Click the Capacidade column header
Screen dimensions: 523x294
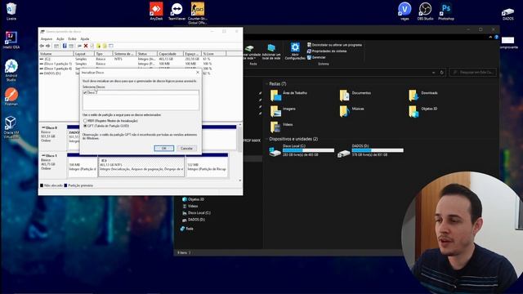pyautogui.click(x=170, y=54)
